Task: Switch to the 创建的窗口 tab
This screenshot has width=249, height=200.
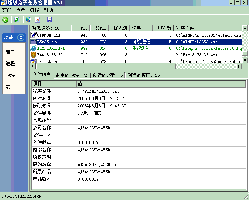Action: pyautogui.click(x=144, y=75)
